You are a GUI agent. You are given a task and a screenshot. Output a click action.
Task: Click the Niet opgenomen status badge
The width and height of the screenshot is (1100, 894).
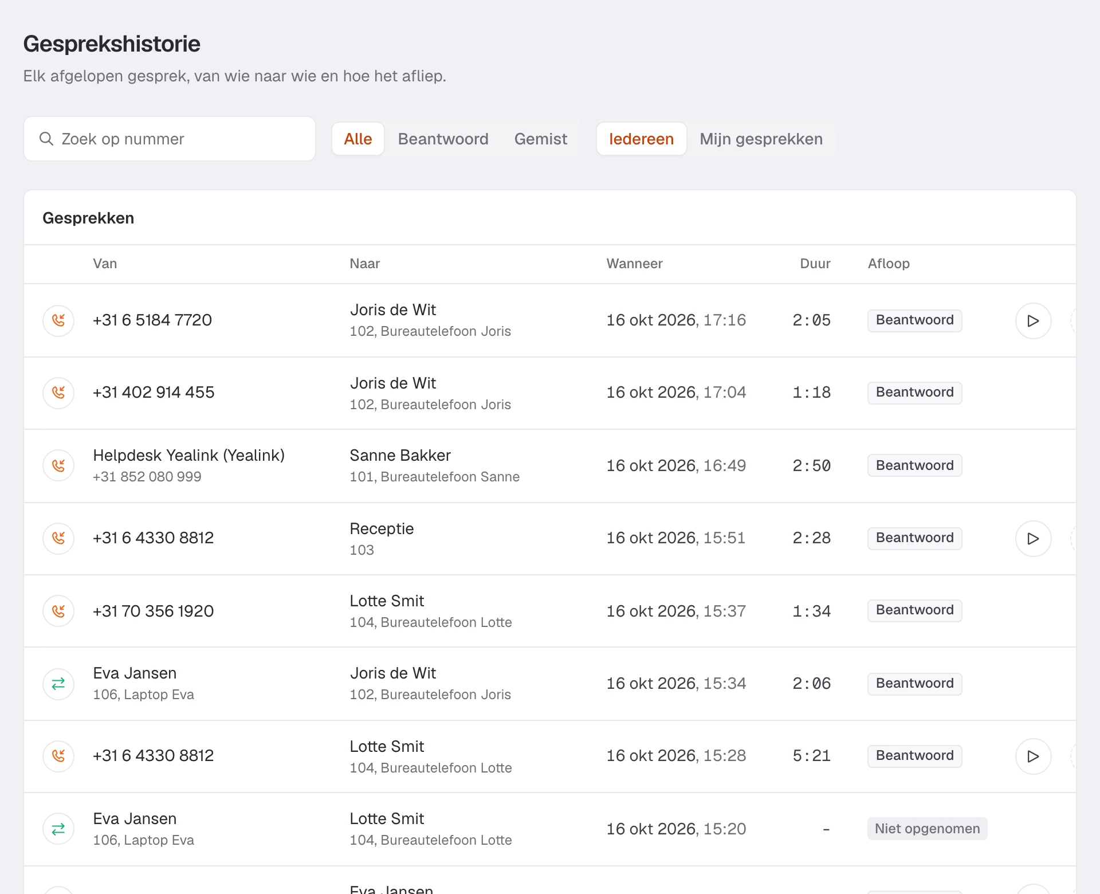click(927, 829)
